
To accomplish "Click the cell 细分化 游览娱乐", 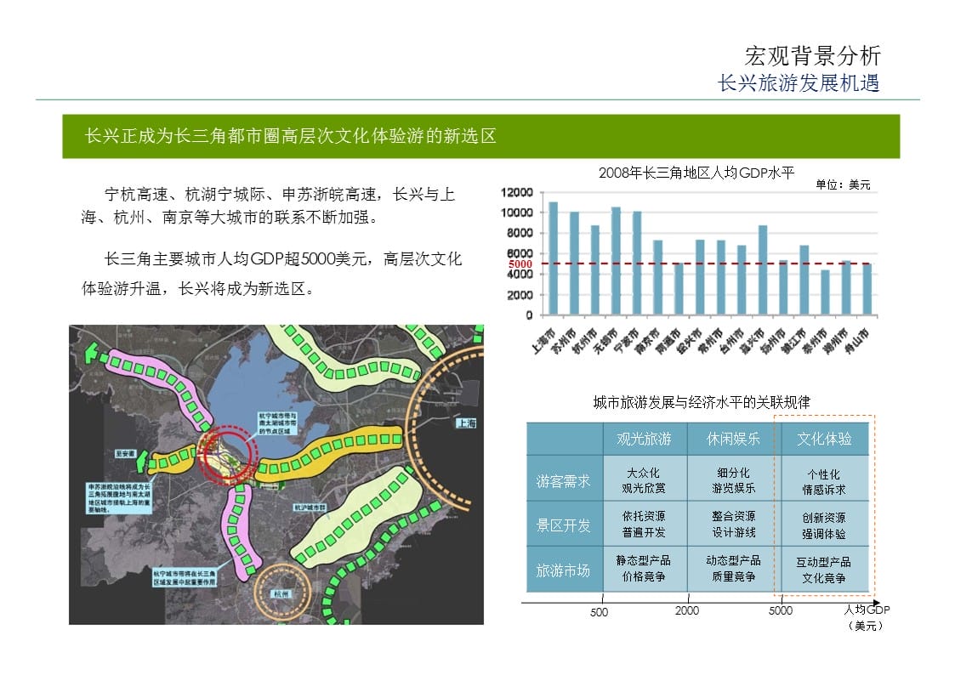I will tap(733, 480).
